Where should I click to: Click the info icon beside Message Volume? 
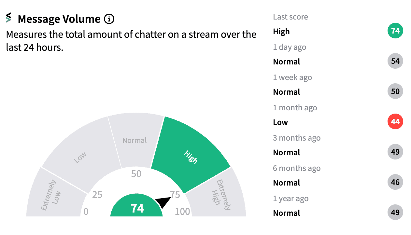(x=109, y=19)
